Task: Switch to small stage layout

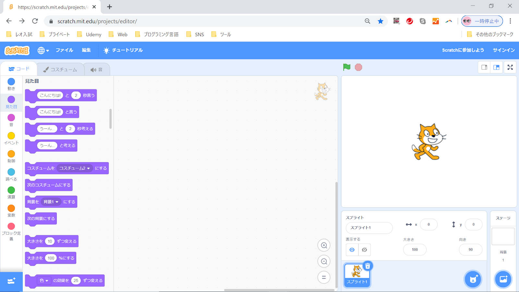Action: (x=484, y=67)
